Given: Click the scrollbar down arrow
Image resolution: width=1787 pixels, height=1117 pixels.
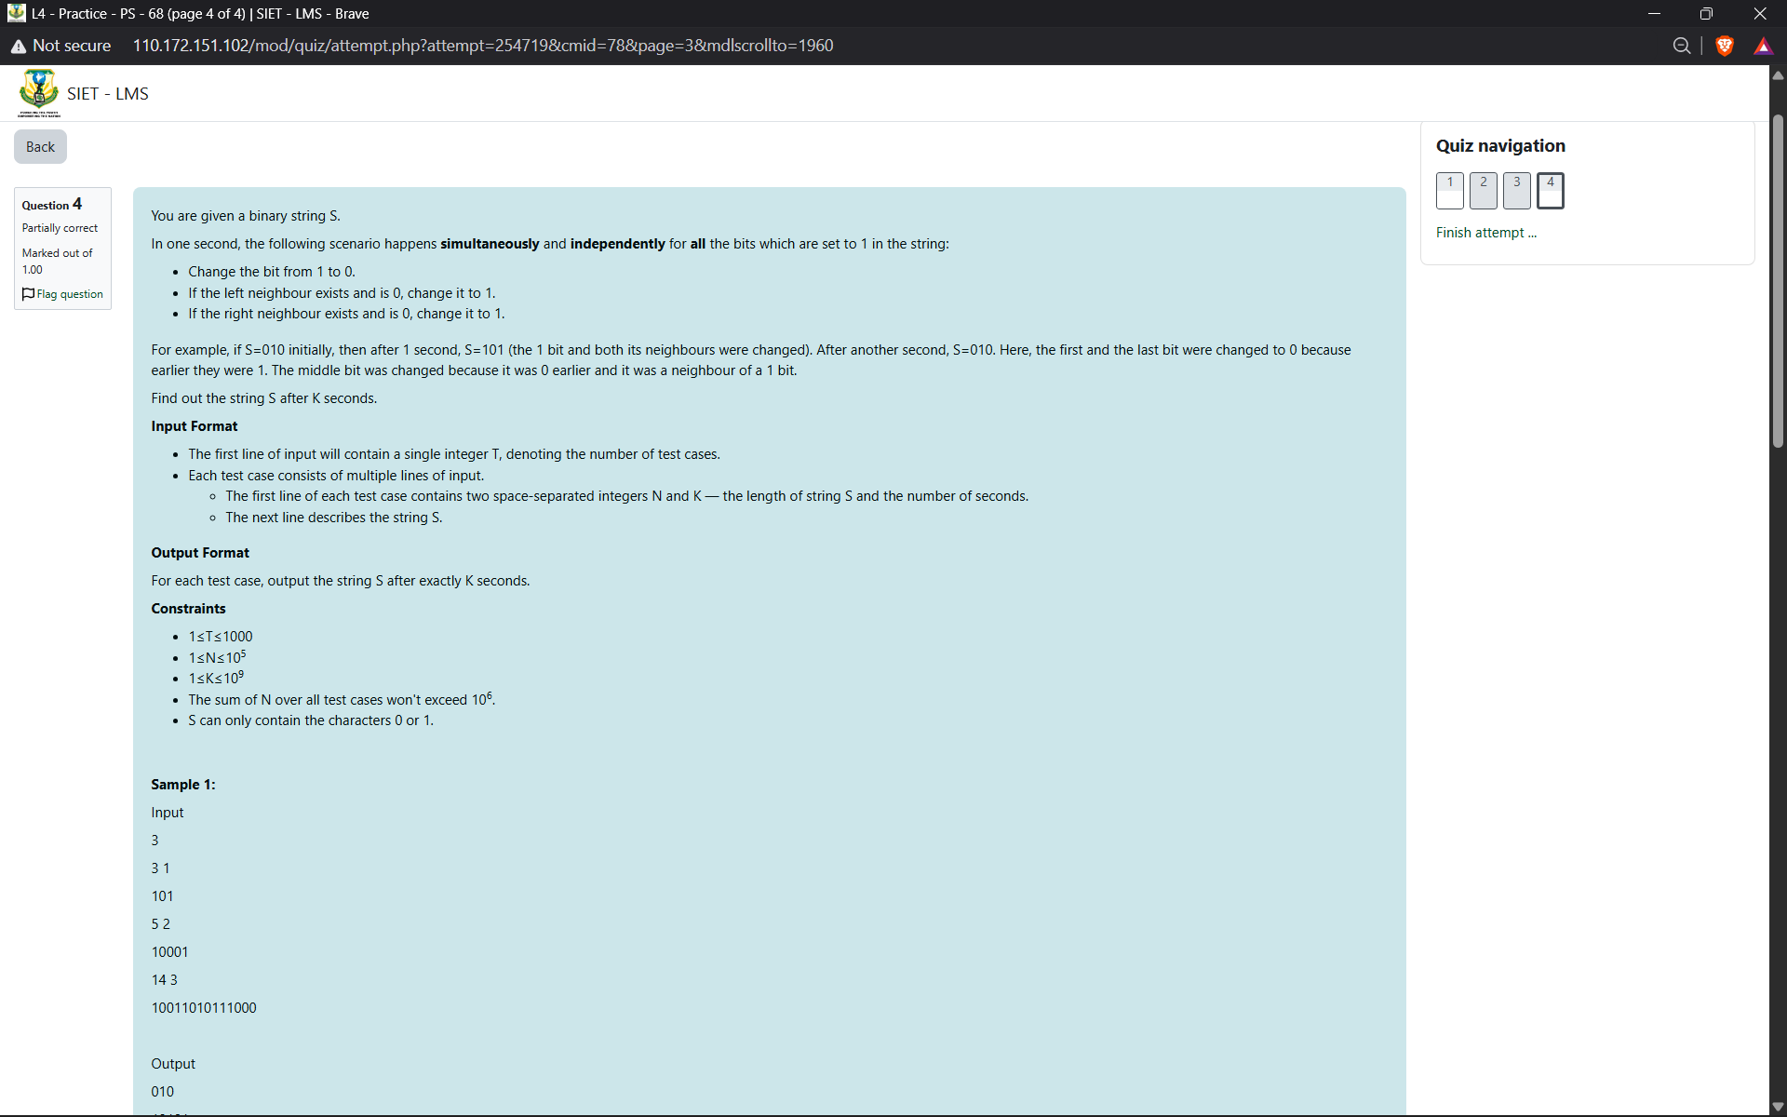Looking at the screenshot, I should click(x=1778, y=1106).
